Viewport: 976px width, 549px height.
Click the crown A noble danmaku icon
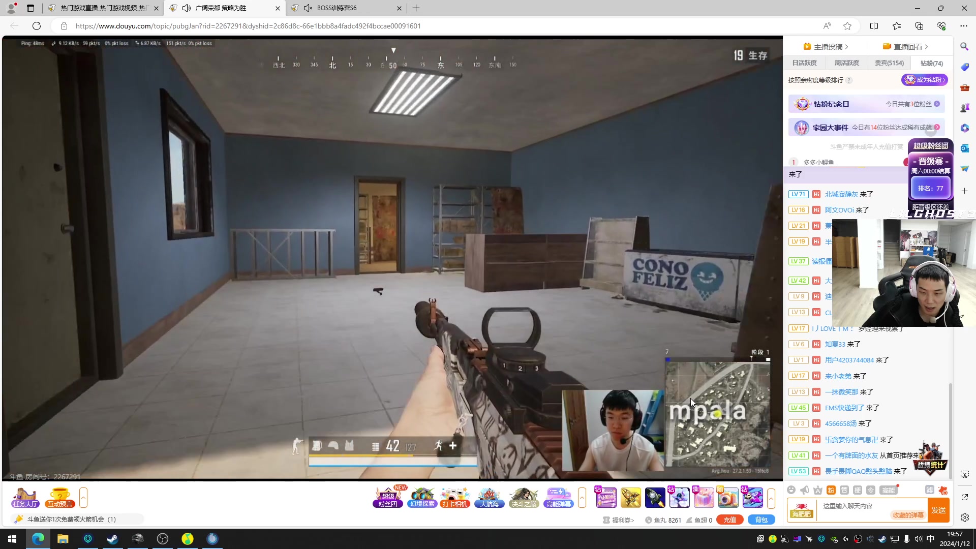[817, 490]
